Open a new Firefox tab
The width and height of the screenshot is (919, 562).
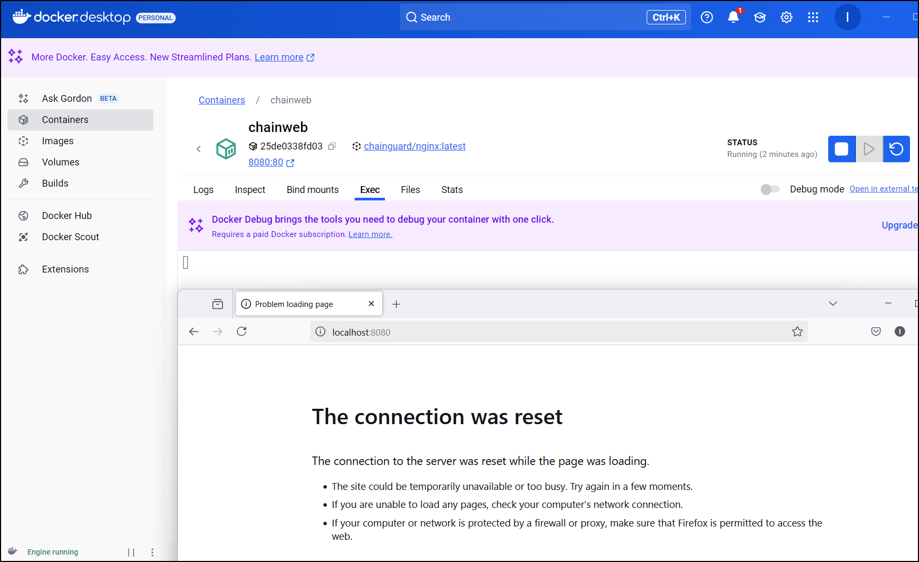tap(396, 304)
